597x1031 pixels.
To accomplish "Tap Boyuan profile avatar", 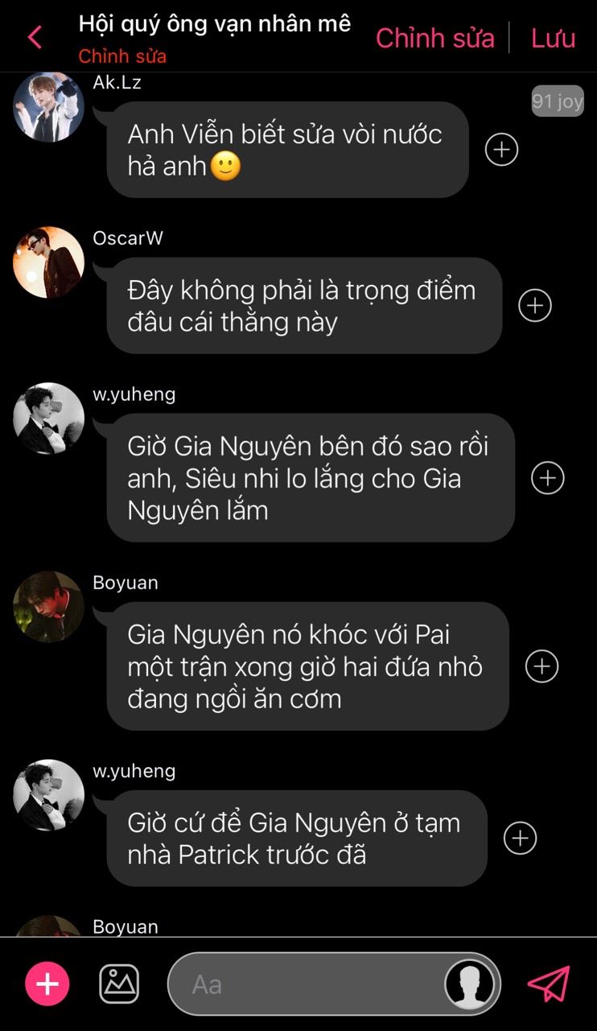I will click(48, 607).
